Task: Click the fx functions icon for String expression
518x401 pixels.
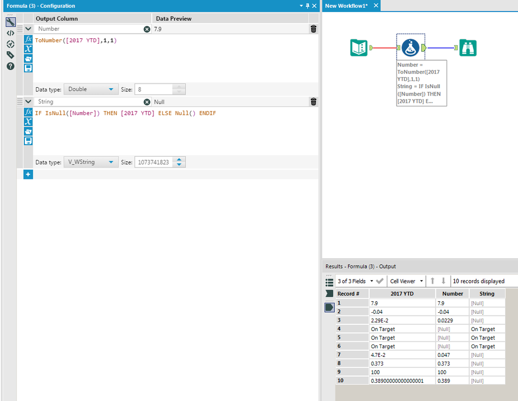Action: [28, 112]
